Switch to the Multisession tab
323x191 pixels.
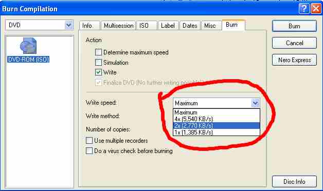pos(118,26)
